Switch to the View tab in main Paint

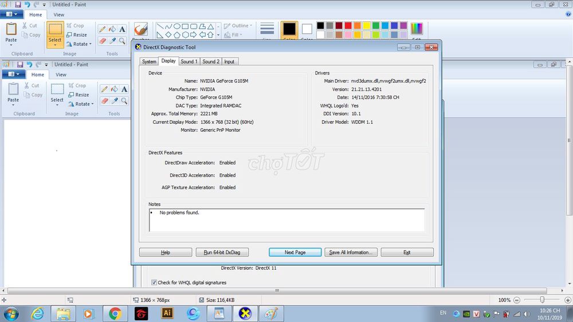coord(59,15)
